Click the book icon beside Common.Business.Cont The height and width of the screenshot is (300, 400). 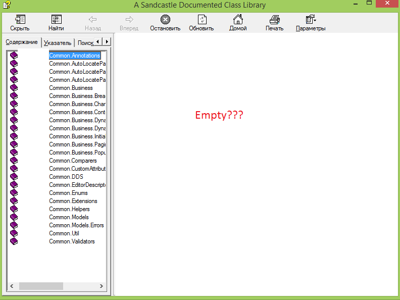click(x=14, y=112)
